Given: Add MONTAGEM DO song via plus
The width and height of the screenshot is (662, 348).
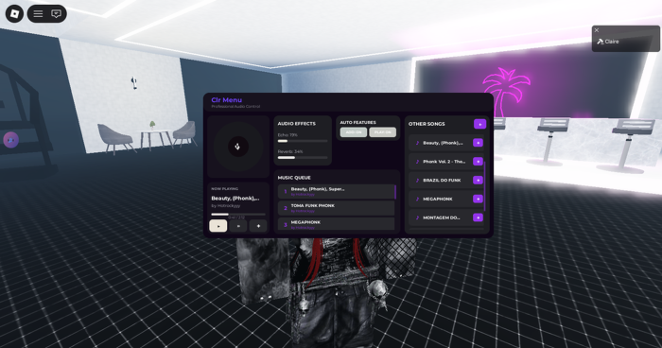Looking at the screenshot, I should [x=478, y=217].
